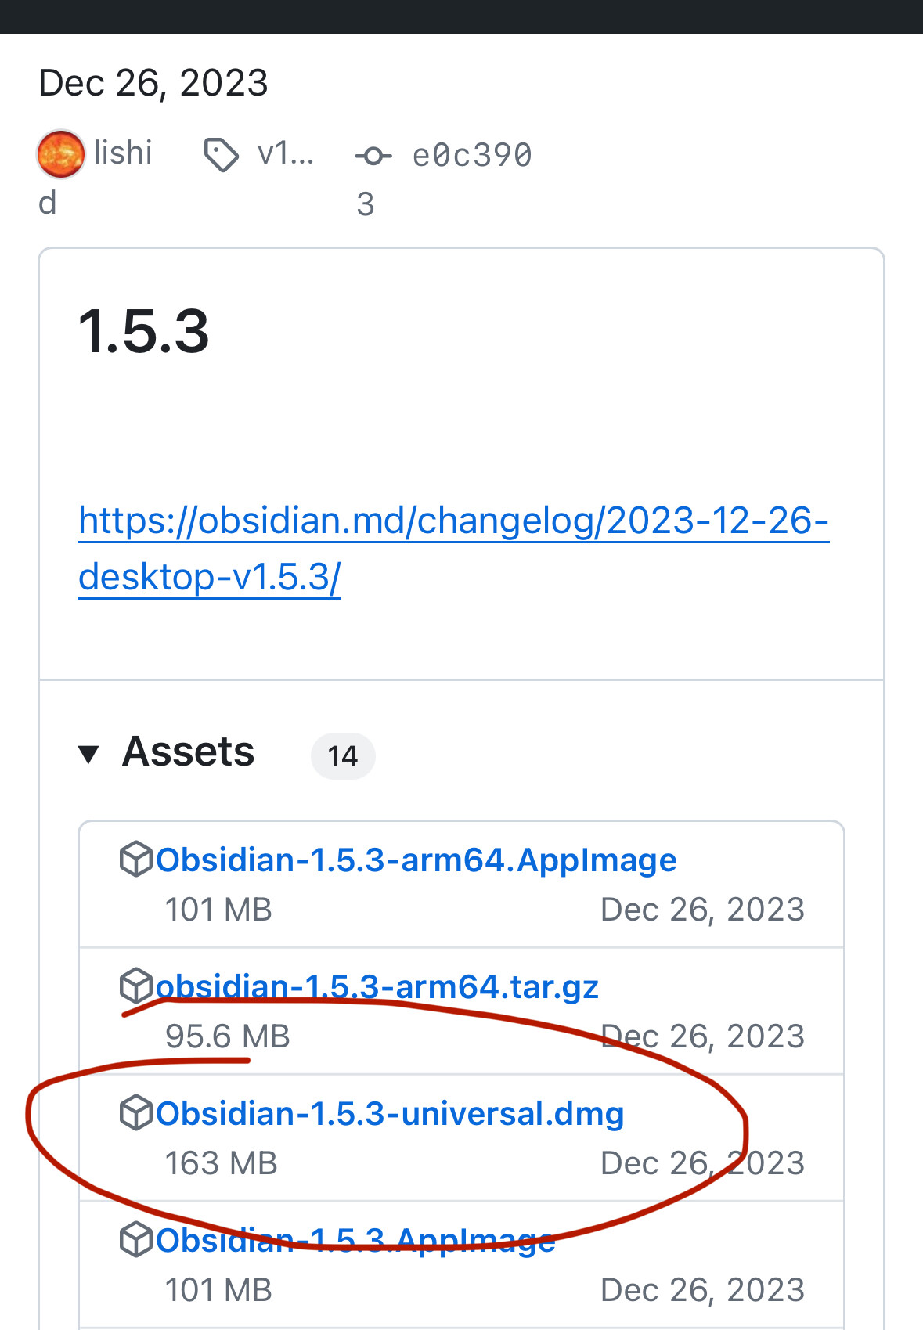Click package icon beside arm64.AppImage asset
This screenshot has width=923, height=1330.
(136, 859)
